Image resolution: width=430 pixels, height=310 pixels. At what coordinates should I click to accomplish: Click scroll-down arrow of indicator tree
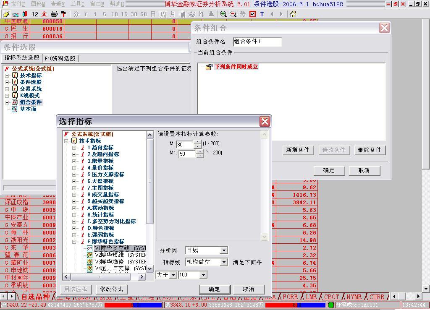click(150, 268)
